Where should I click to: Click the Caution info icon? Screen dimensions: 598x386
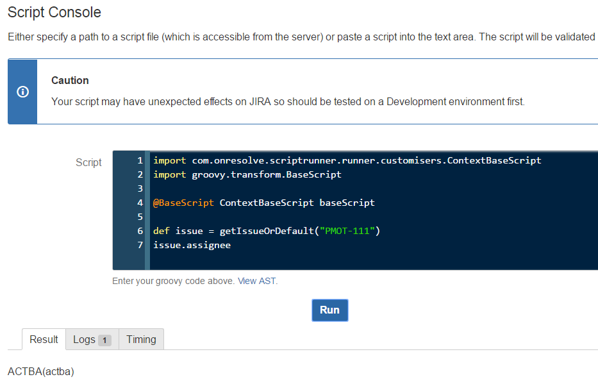22,92
